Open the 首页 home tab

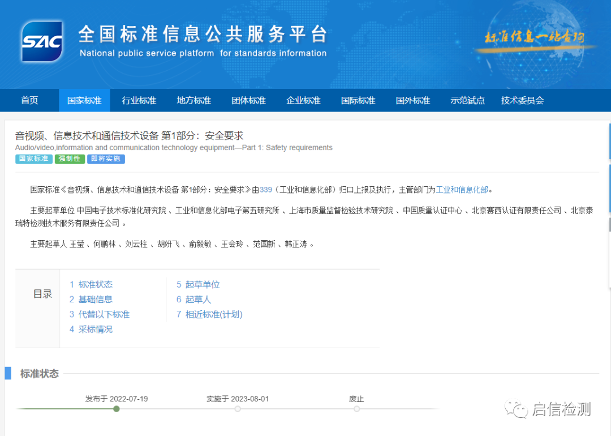click(29, 100)
